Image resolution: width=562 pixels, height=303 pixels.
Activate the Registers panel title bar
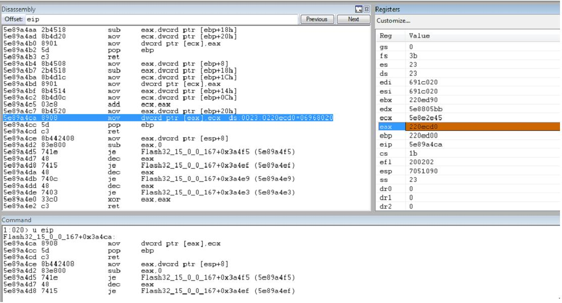[467, 9]
